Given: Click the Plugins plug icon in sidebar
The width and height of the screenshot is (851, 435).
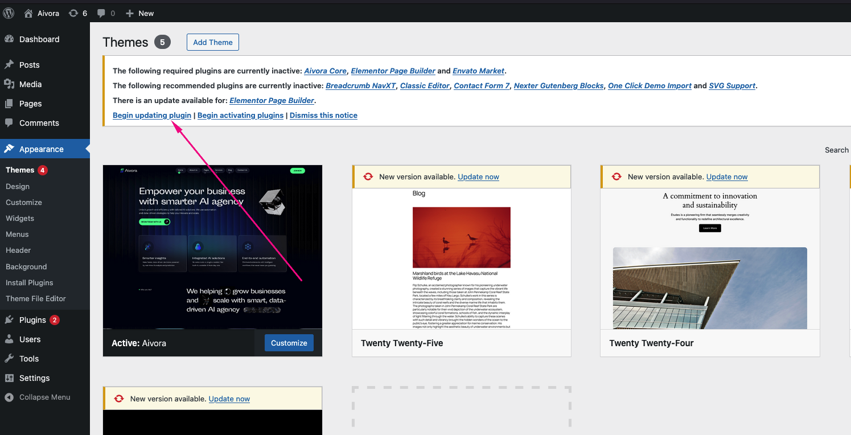Looking at the screenshot, I should (9, 320).
